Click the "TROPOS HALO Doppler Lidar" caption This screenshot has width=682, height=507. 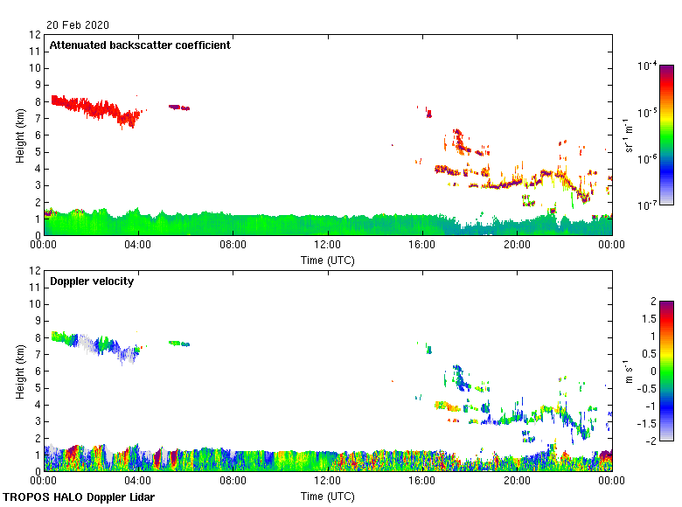79,497
